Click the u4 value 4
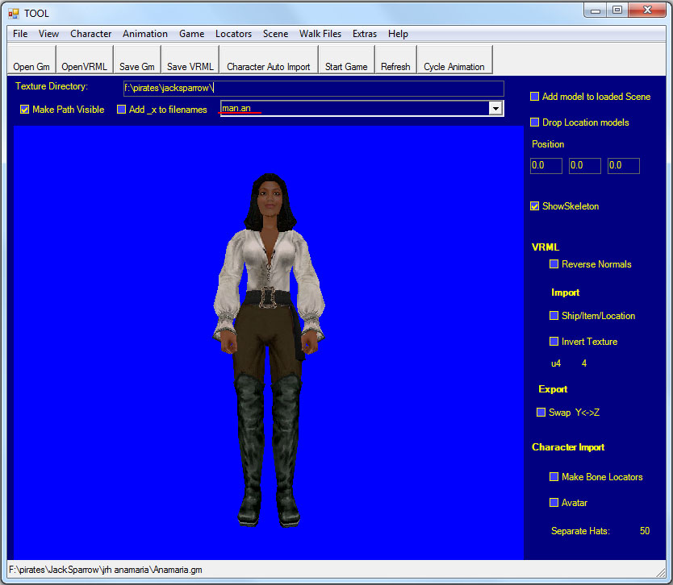673x585 pixels. (584, 363)
